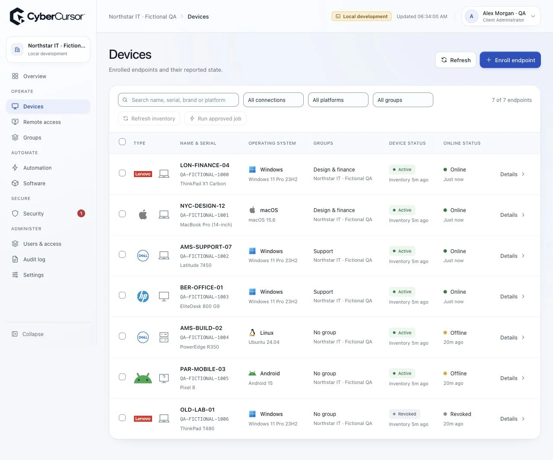Check the NYC-DESIGN-12 row checkbox
The image size is (553, 460).
(122, 214)
